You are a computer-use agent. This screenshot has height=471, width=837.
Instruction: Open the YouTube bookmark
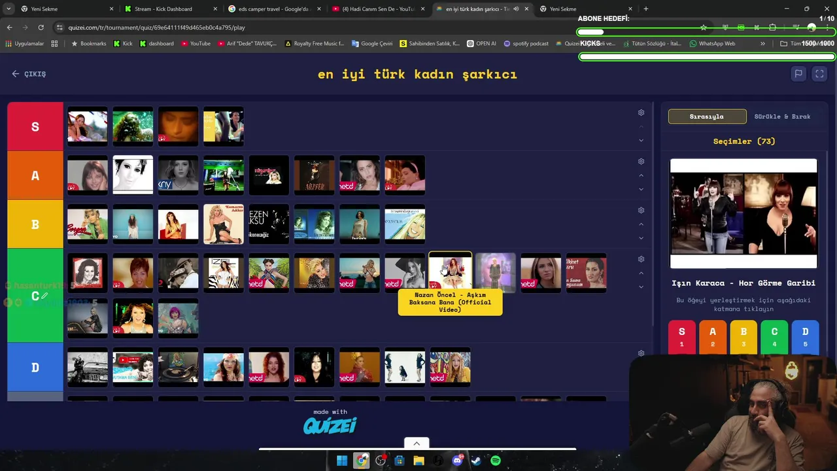(196, 43)
